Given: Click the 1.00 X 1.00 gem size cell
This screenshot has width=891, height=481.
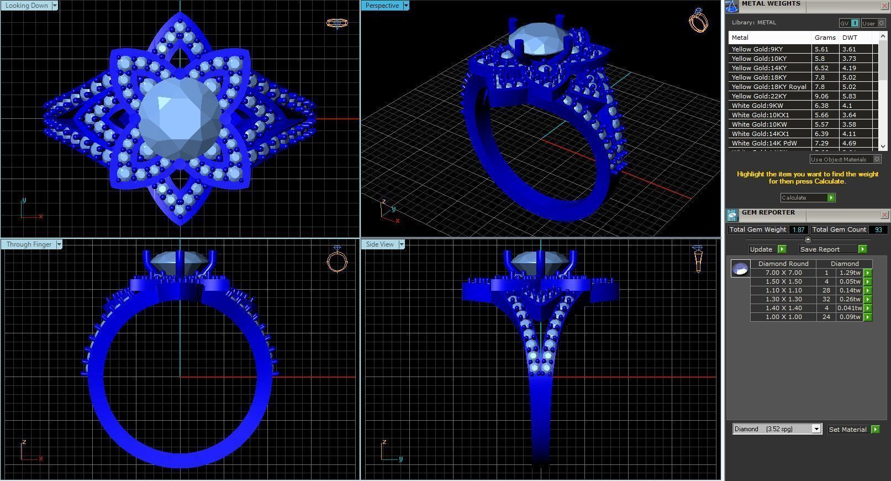Looking at the screenshot, I should click(783, 317).
